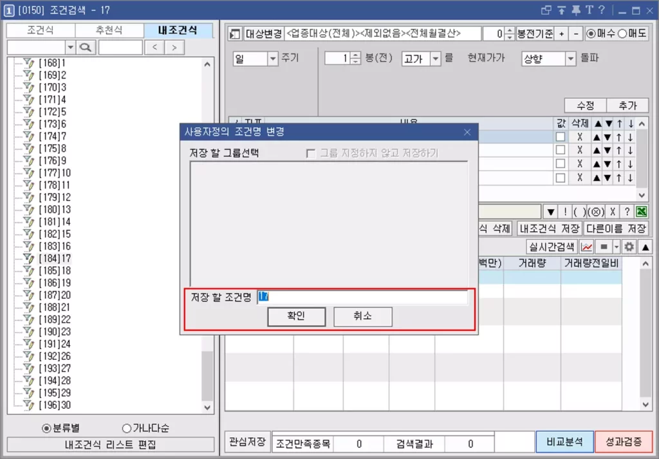Open 비교분석 comparison analysis
659x459 pixels.
click(565, 442)
